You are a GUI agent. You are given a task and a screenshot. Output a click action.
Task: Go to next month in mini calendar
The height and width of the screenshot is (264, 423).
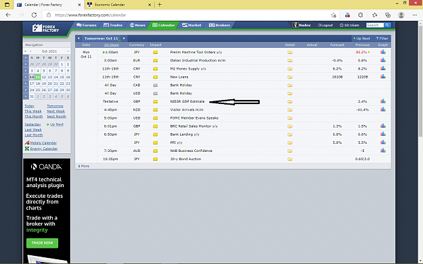(x=68, y=51)
